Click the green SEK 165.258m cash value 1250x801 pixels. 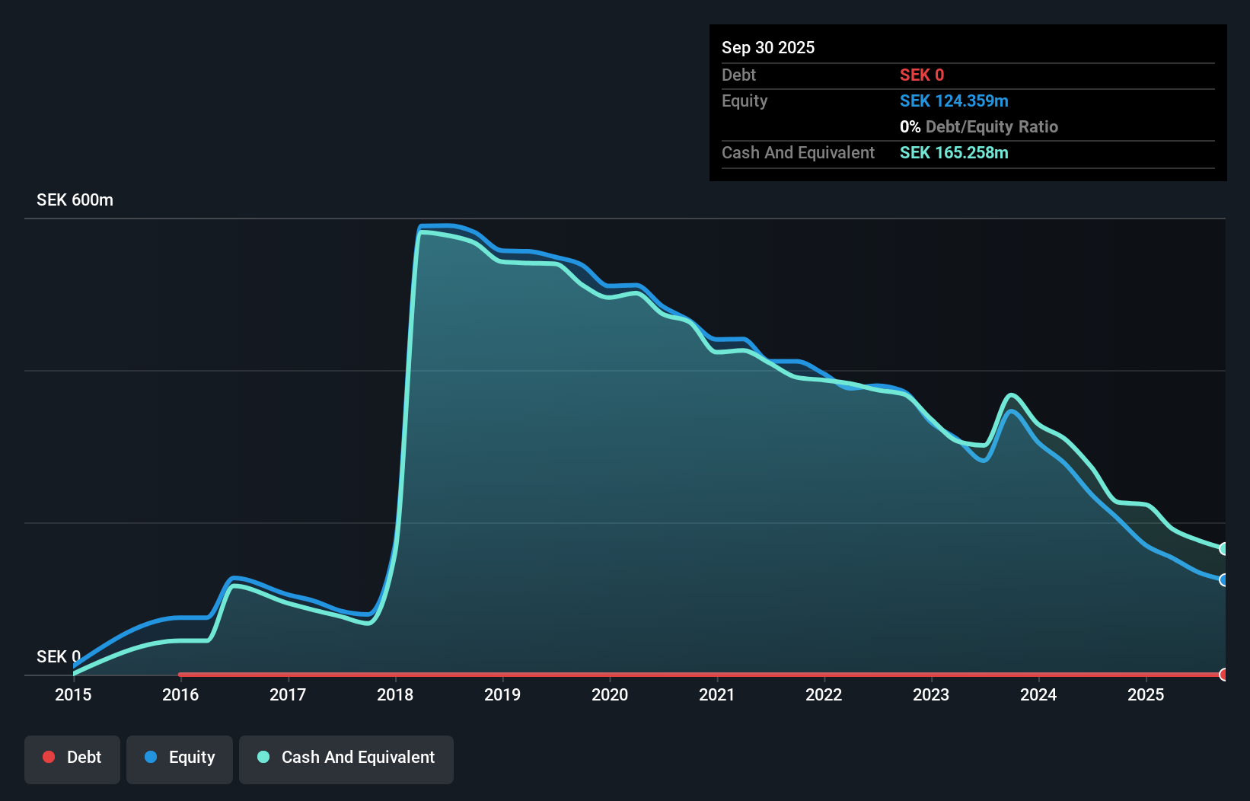click(x=953, y=152)
